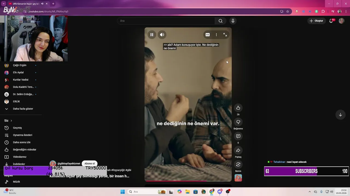Pause the Shorts video
Image resolution: width=350 pixels, height=196 pixels.
tap(152, 35)
